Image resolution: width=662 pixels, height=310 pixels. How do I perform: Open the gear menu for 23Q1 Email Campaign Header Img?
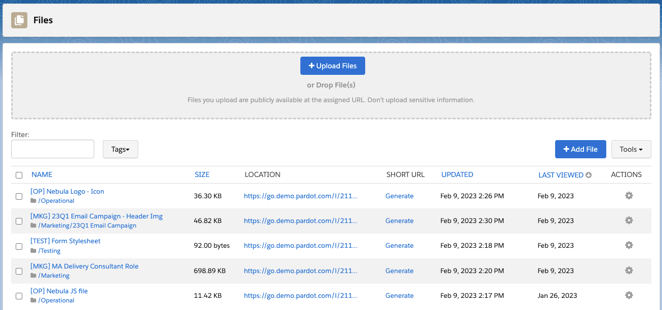629,220
